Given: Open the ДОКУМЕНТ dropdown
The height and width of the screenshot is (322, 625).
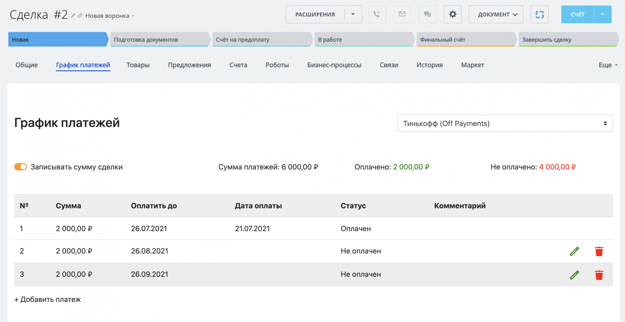Looking at the screenshot, I should 496,14.
